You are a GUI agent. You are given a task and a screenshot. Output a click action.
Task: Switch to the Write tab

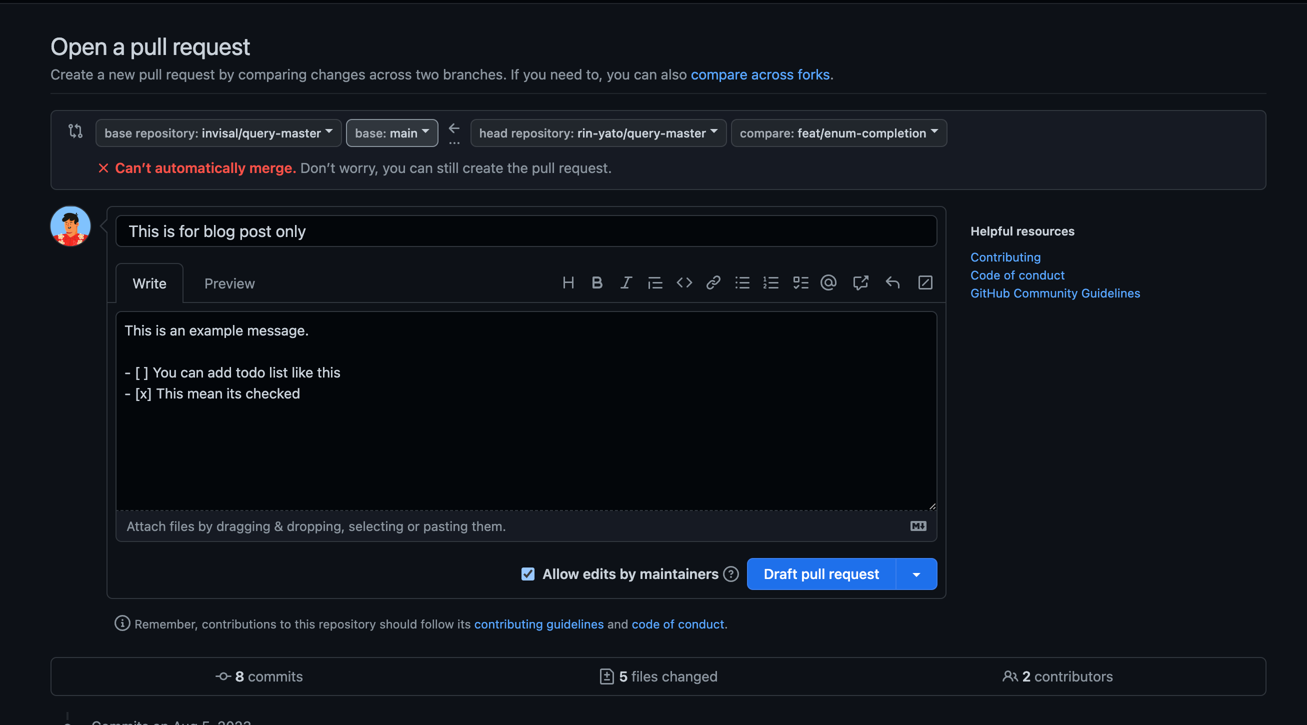pos(149,282)
